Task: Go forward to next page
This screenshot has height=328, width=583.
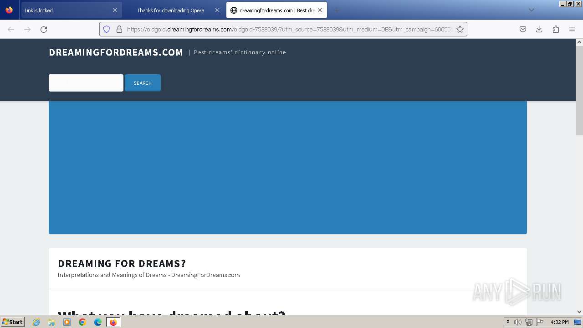Action: click(27, 29)
